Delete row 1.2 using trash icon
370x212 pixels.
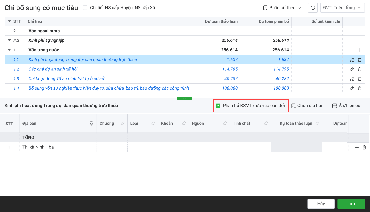pos(359,69)
